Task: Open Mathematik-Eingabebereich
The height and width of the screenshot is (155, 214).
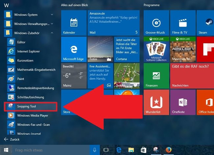Action: click(x=31, y=69)
